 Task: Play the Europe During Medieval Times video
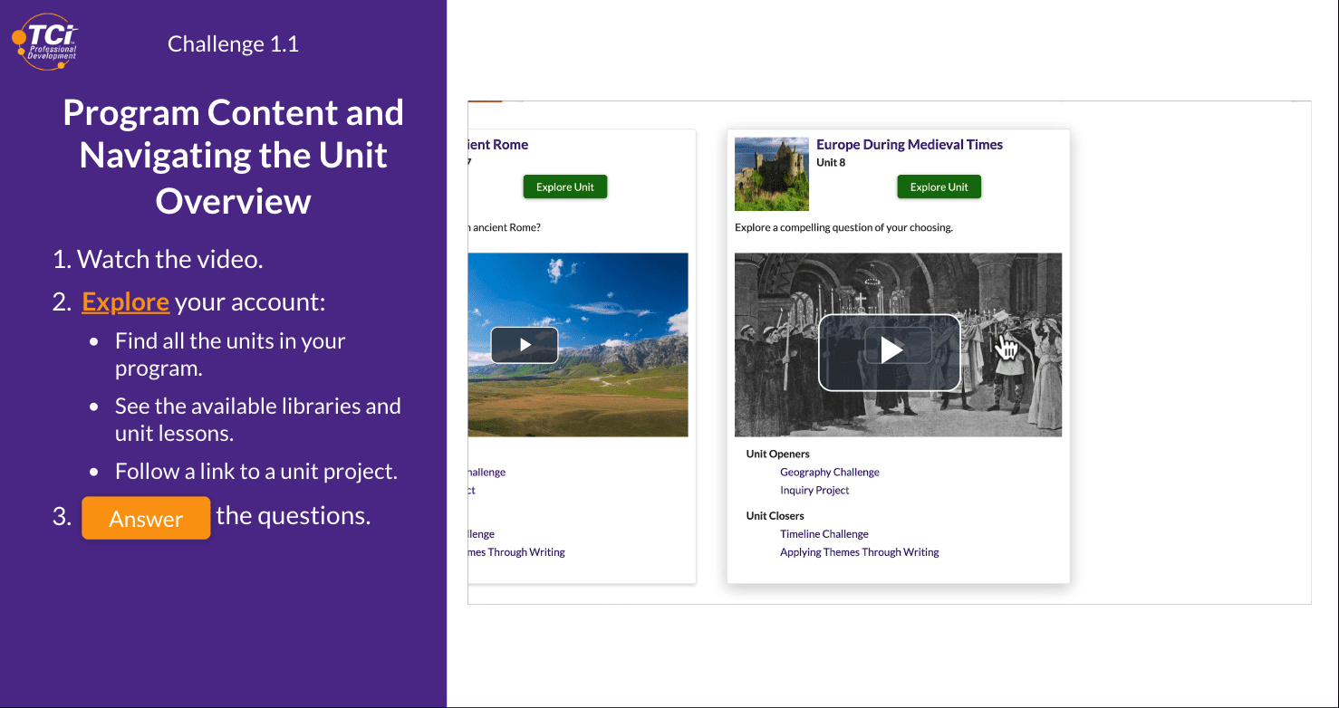tap(890, 351)
